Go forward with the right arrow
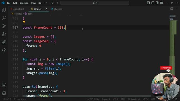 tap(57, 3)
